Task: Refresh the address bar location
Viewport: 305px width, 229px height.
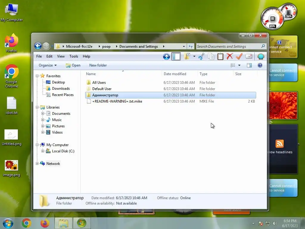Action: point(190,46)
